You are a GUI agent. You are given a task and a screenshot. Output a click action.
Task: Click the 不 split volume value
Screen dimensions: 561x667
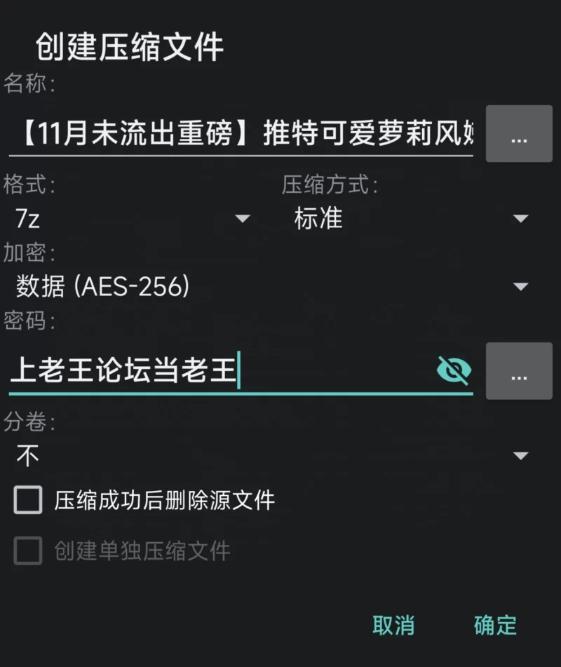[27, 456]
